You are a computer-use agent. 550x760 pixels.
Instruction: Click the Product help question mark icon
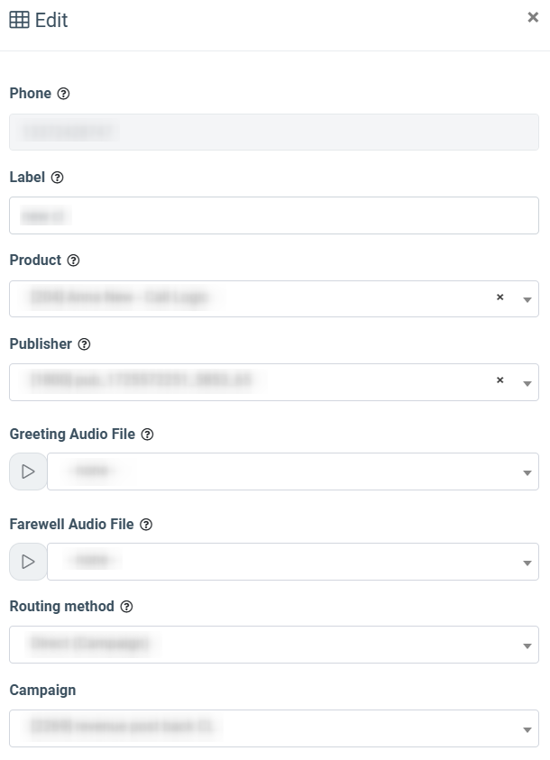pyautogui.click(x=74, y=261)
